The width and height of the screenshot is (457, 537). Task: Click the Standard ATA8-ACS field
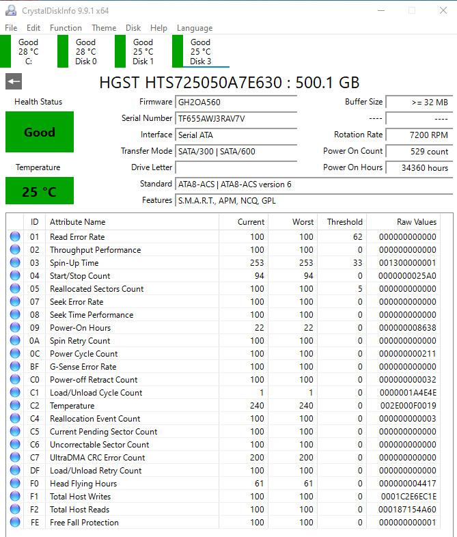[314, 184]
